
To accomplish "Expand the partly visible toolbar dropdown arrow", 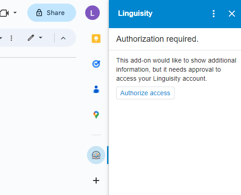I will coord(1,38).
